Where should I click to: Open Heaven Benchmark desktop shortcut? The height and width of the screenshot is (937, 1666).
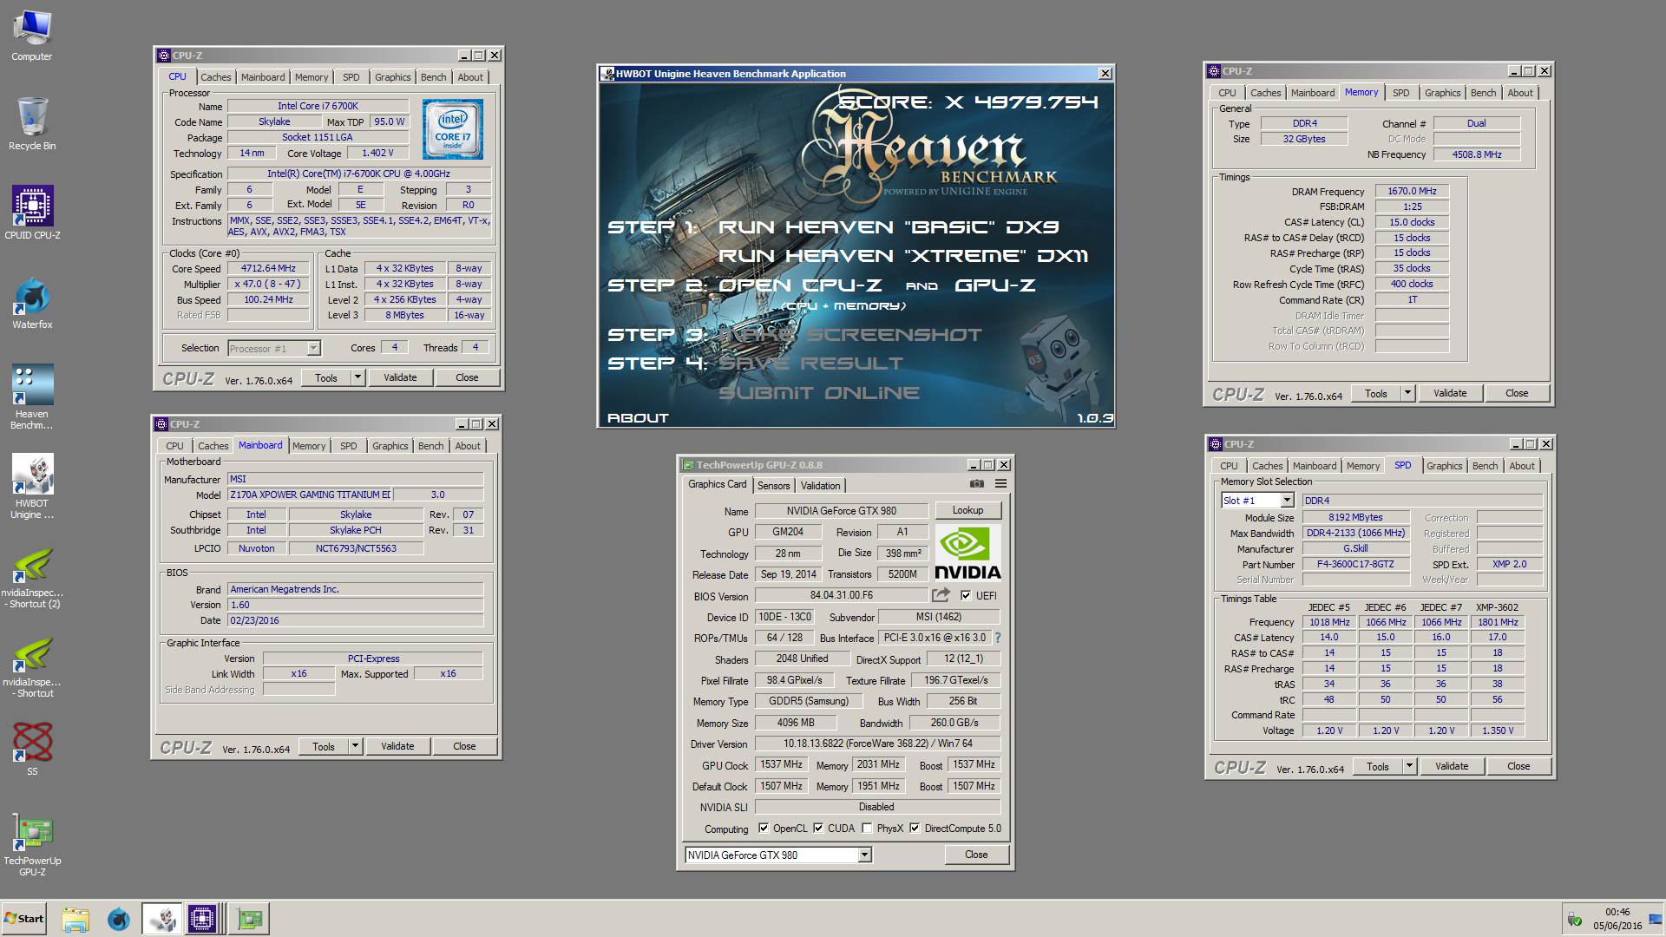coord(32,396)
